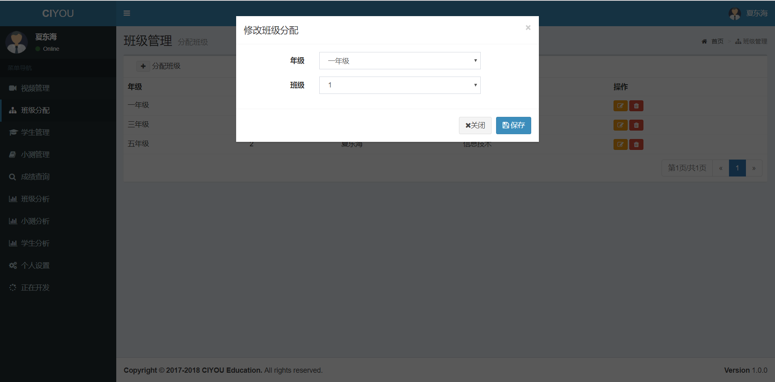The height and width of the screenshot is (382, 775).
Task: Open 成绩查询 in the sidebar
Action: point(58,177)
